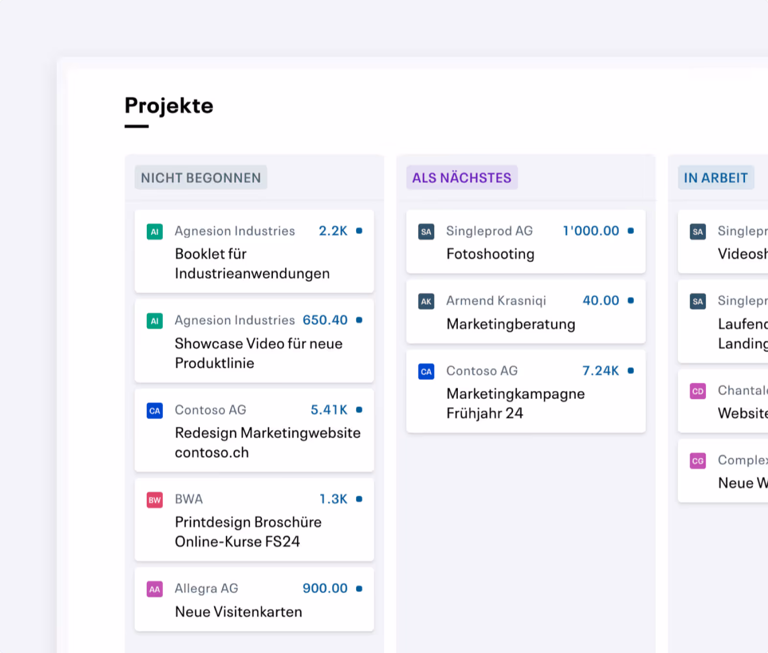This screenshot has width=768, height=653.
Task: Click Agnesion Industries on the Booklet card
Action: [x=235, y=231]
